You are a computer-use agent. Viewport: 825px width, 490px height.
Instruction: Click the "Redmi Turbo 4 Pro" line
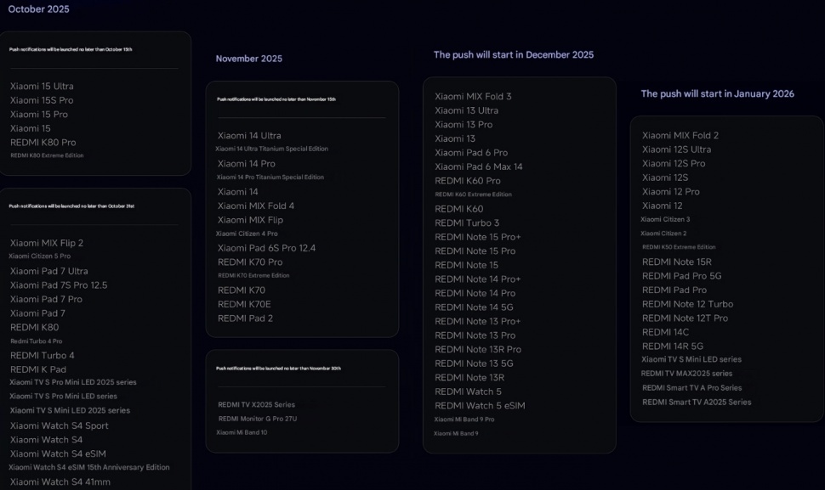37,341
